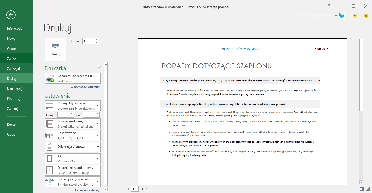Click the Canon printer status icon
This screenshot has height=193, width=372.
pos(50,78)
